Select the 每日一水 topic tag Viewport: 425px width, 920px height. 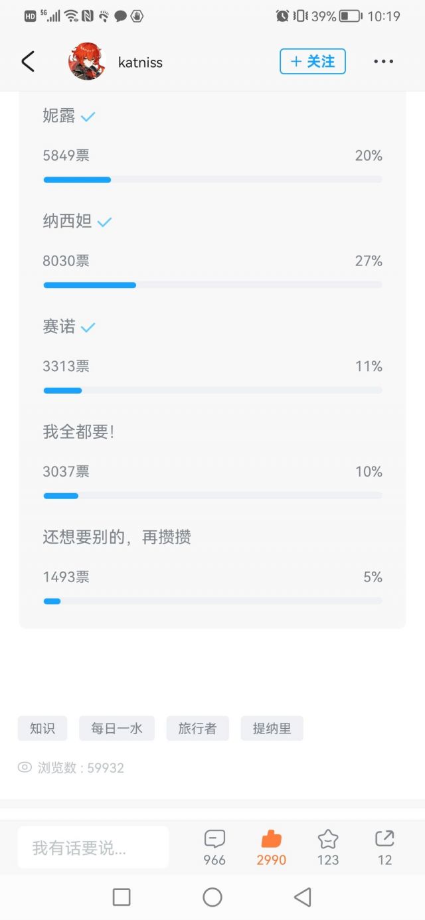tap(117, 728)
